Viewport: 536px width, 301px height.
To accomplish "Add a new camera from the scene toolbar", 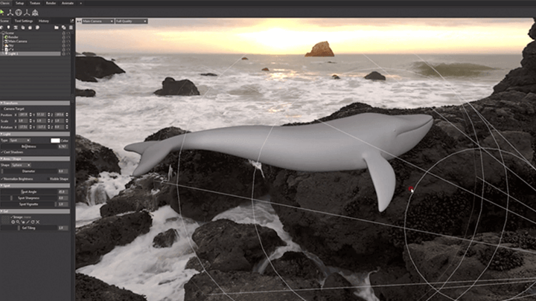I will [x=16, y=27].
